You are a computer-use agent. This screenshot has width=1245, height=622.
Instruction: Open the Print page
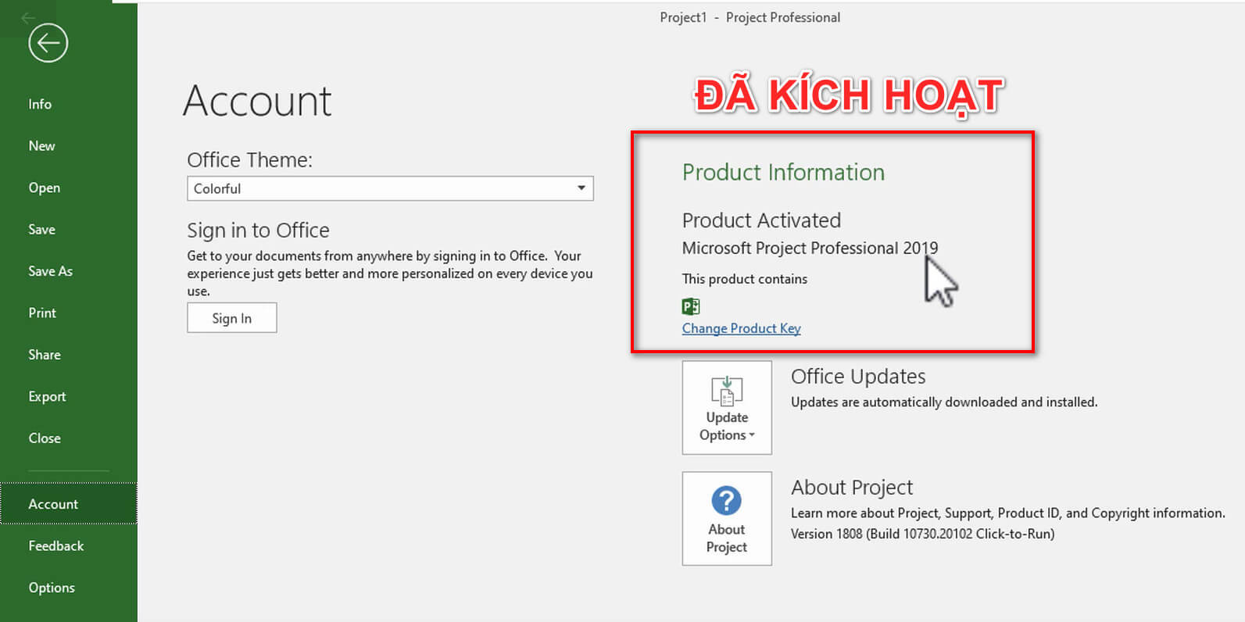coord(42,313)
